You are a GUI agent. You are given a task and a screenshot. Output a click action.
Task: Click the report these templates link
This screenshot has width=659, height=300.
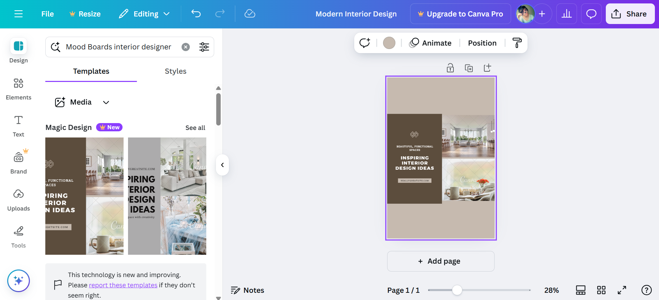click(x=123, y=285)
